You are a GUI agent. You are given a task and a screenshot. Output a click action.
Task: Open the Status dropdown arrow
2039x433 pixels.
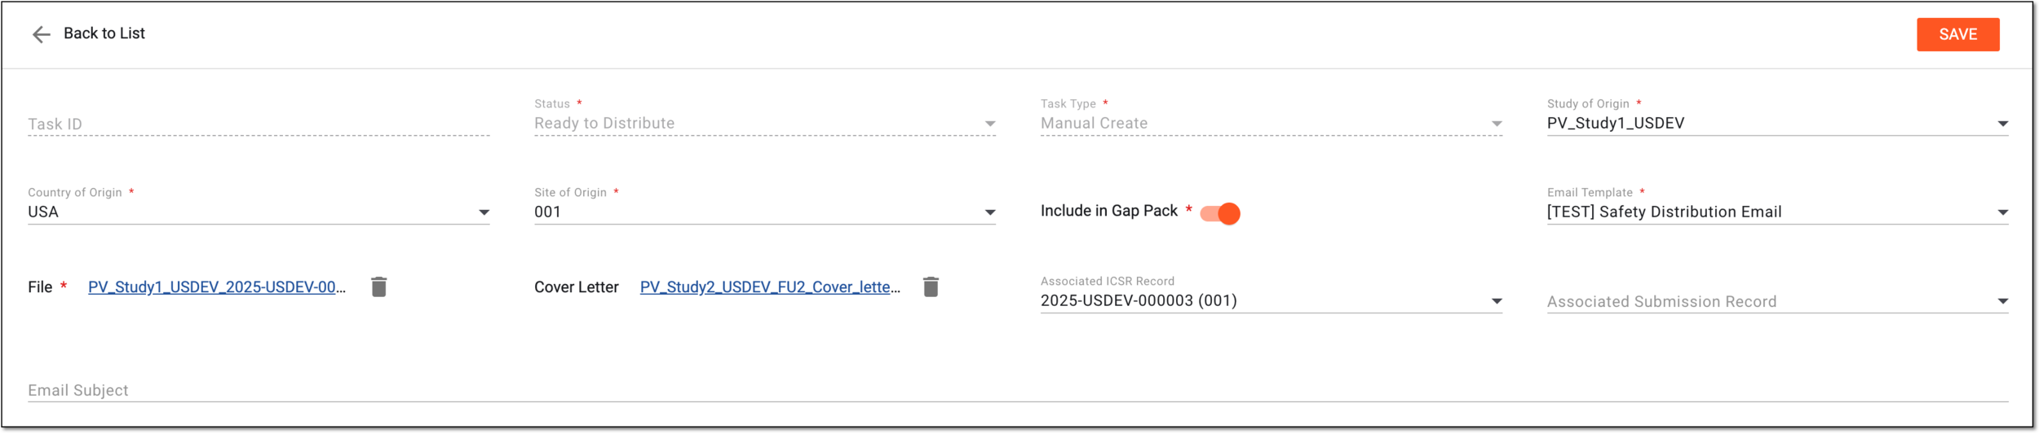click(990, 124)
